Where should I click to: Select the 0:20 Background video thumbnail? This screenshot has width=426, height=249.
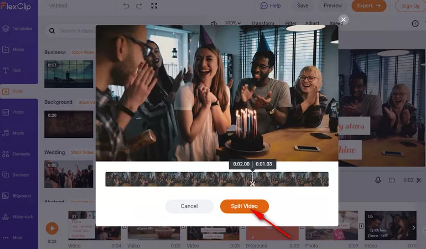[x=69, y=124]
